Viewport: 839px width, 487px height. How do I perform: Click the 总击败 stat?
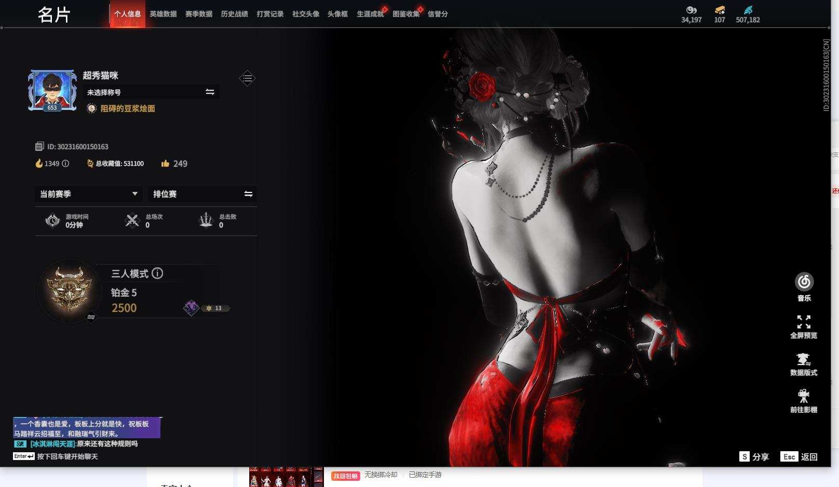point(218,220)
